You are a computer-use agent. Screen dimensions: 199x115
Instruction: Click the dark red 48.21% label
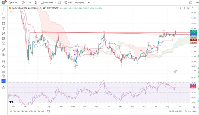pos(194,40)
